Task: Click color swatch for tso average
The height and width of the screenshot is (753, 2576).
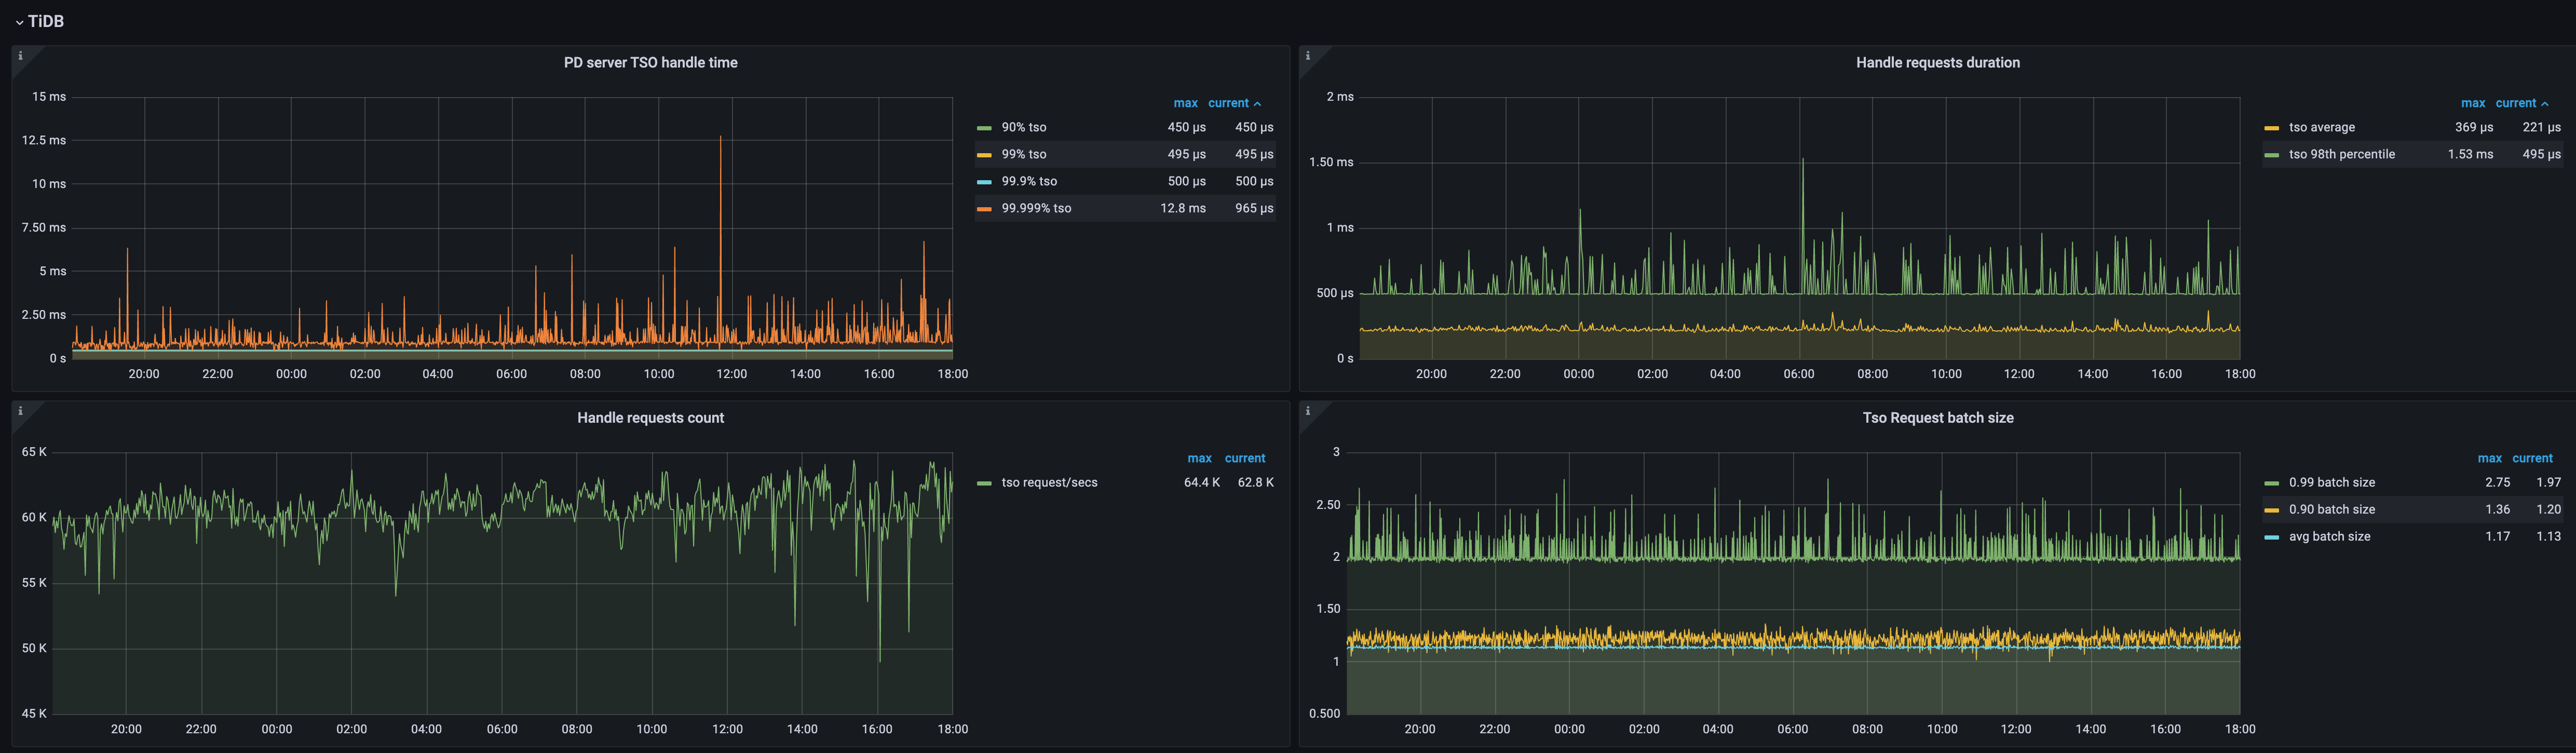Action: click(2271, 128)
